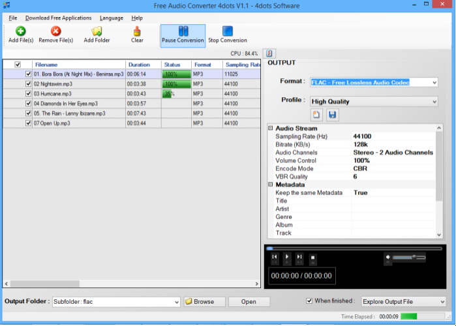
Task: Select the 05. The Rain - Lenny Ibizarre.mp3 row
Action: click(132, 113)
